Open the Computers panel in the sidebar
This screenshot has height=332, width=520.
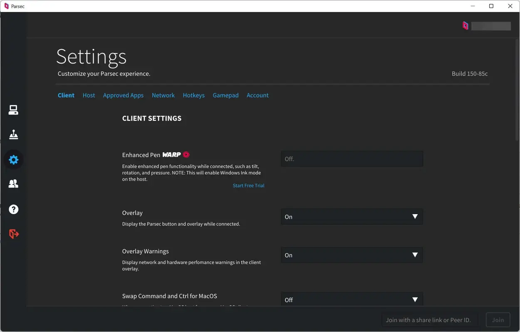[x=13, y=109]
